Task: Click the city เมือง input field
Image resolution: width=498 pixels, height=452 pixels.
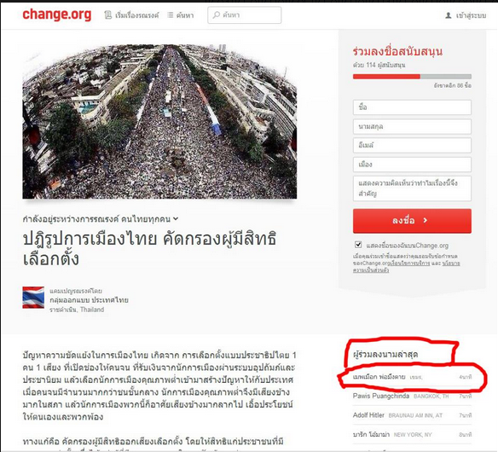Action: click(412, 165)
